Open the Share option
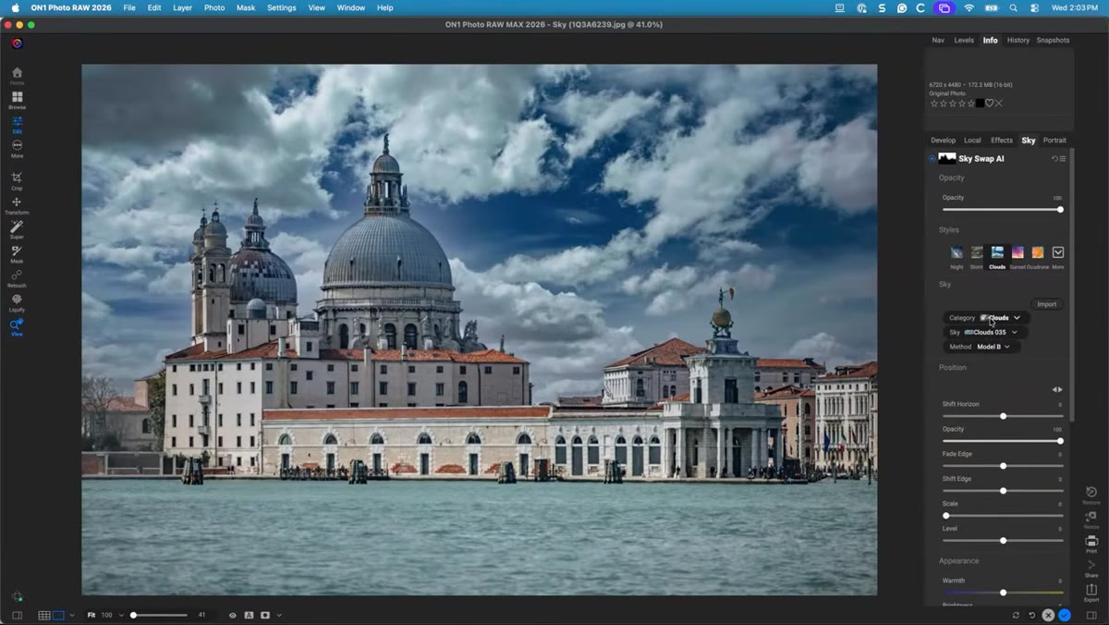The image size is (1109, 625). 1091,568
